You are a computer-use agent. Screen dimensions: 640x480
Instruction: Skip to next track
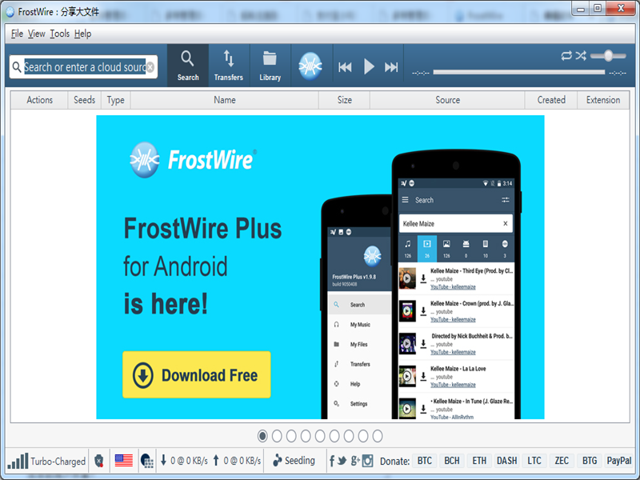tap(391, 67)
